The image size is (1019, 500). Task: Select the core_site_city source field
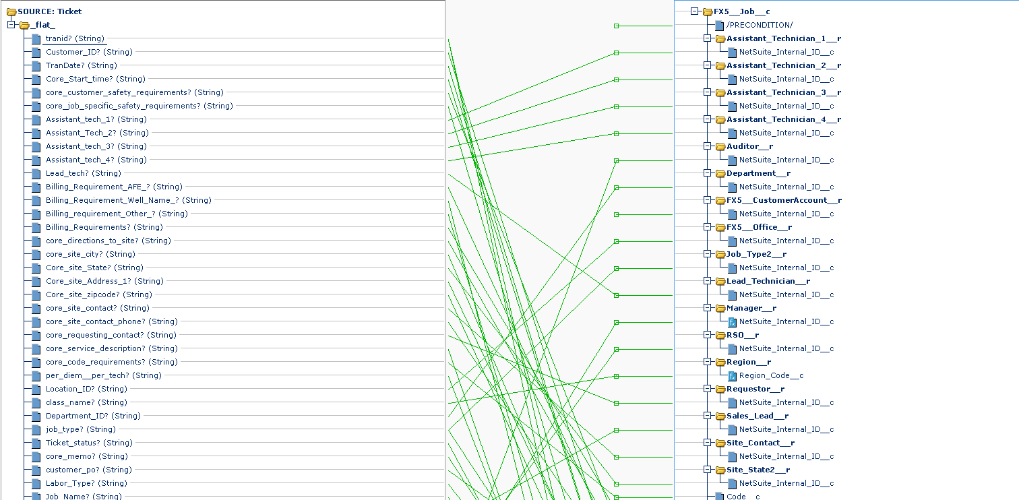pyautogui.click(x=90, y=254)
